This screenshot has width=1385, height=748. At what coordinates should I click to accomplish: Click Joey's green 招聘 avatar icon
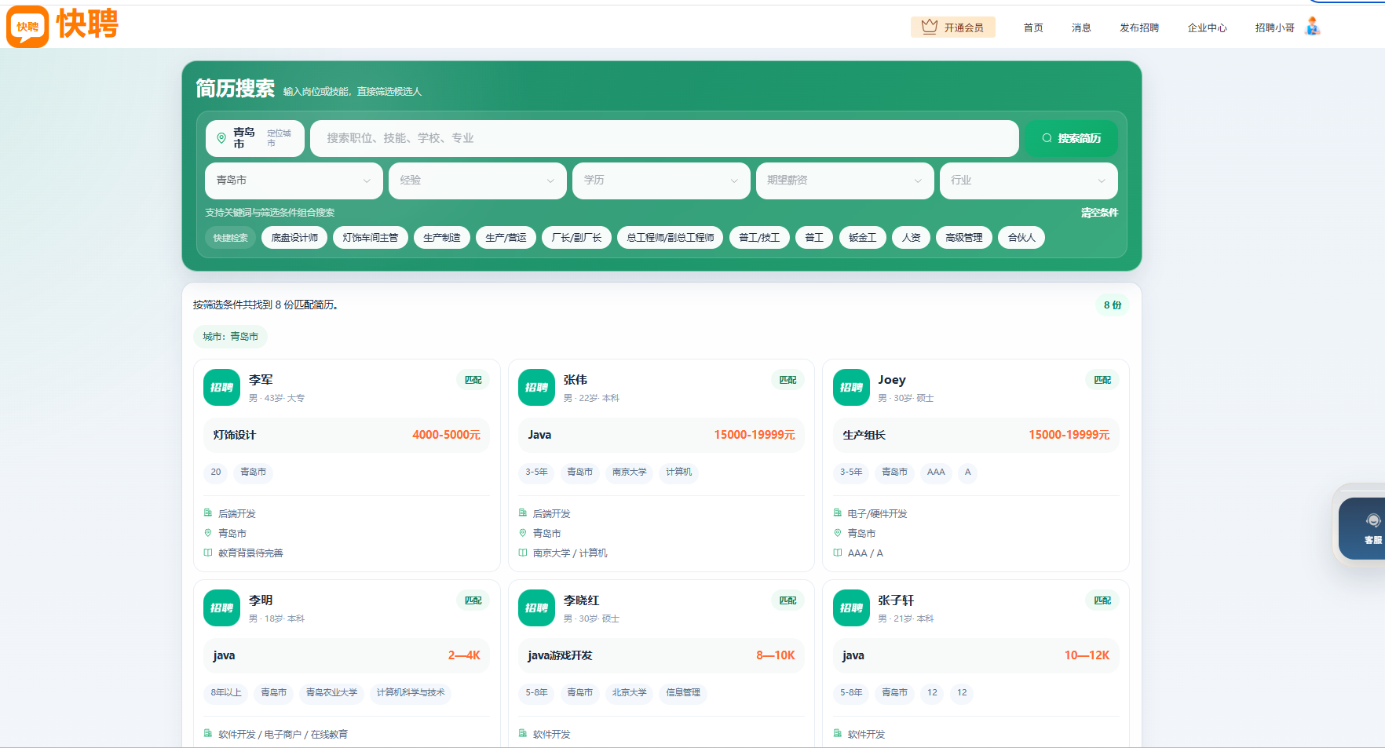pos(851,388)
